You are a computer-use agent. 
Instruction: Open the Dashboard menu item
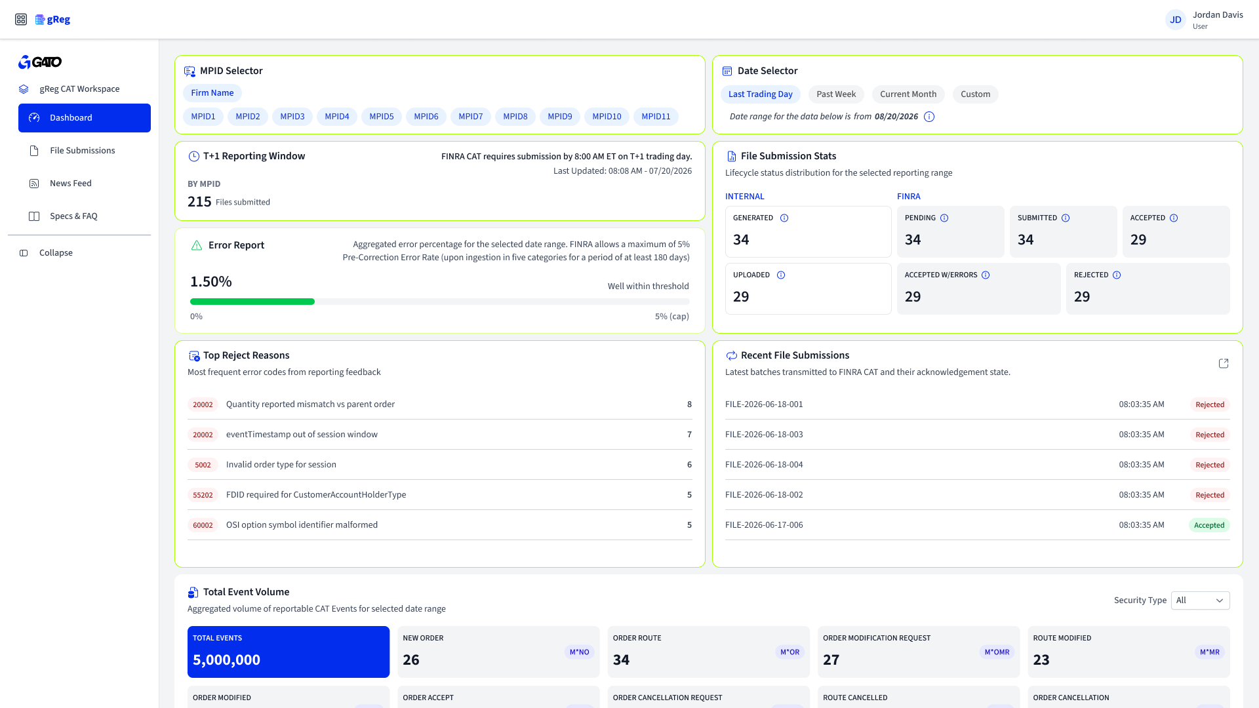click(x=85, y=118)
